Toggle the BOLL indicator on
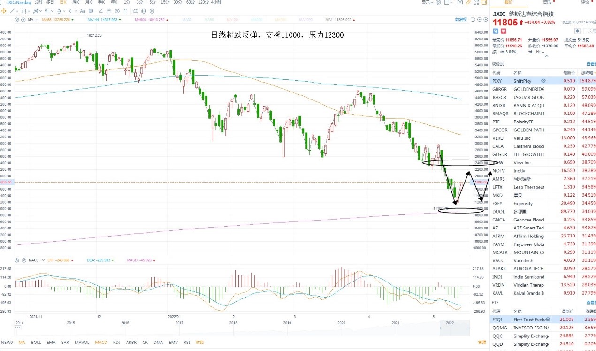This screenshot has height=351, width=596. (36, 343)
